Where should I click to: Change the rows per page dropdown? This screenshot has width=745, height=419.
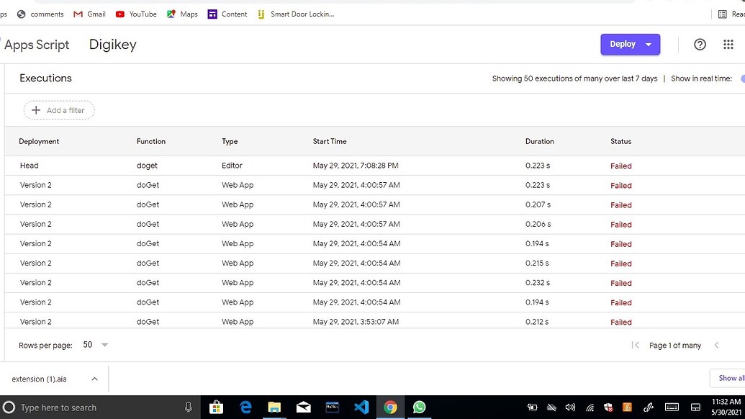point(96,345)
